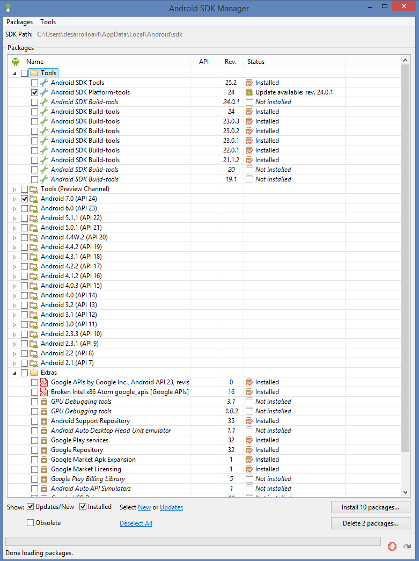The height and width of the screenshot is (561, 419).
Task: Click the folder icon for Android 7.0 (API 24)
Action: [x=34, y=199]
